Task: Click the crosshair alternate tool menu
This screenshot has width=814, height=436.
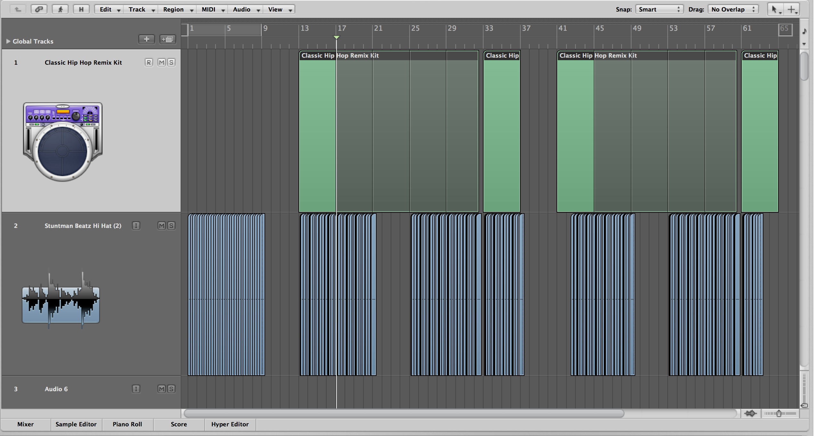Action: pos(792,10)
